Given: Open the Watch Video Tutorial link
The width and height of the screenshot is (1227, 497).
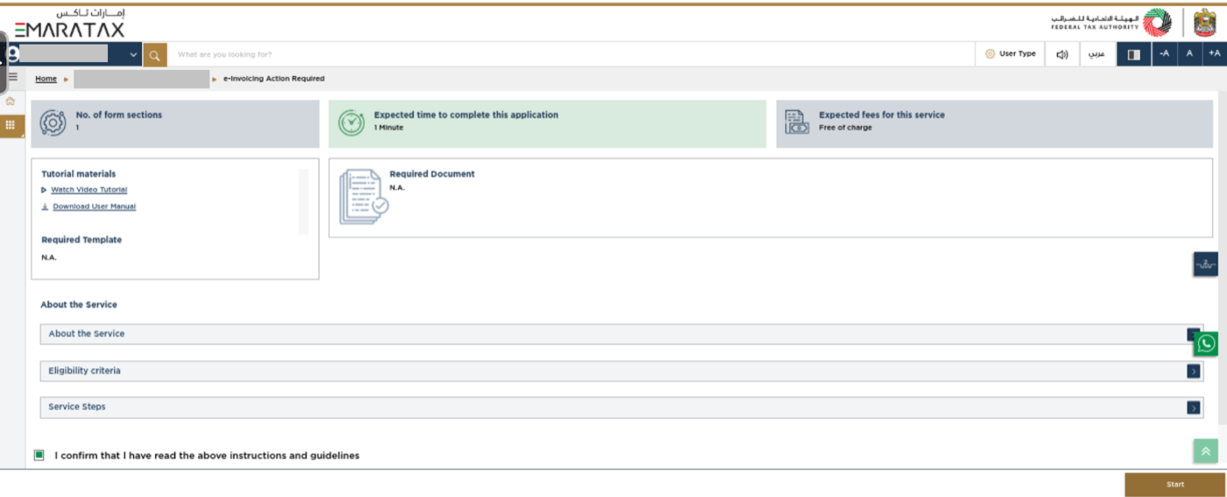Looking at the screenshot, I should coord(89,190).
